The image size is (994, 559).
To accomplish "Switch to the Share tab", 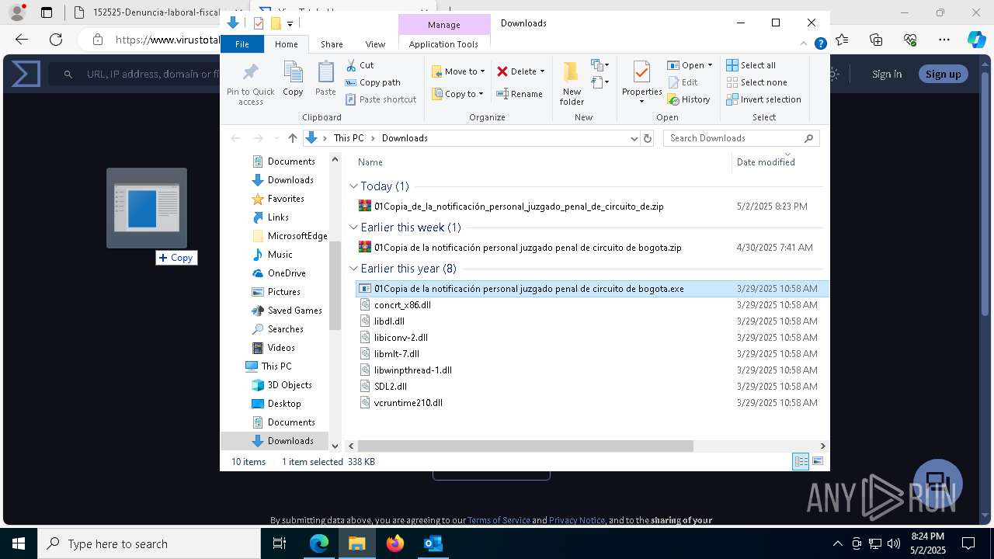I will pos(332,44).
